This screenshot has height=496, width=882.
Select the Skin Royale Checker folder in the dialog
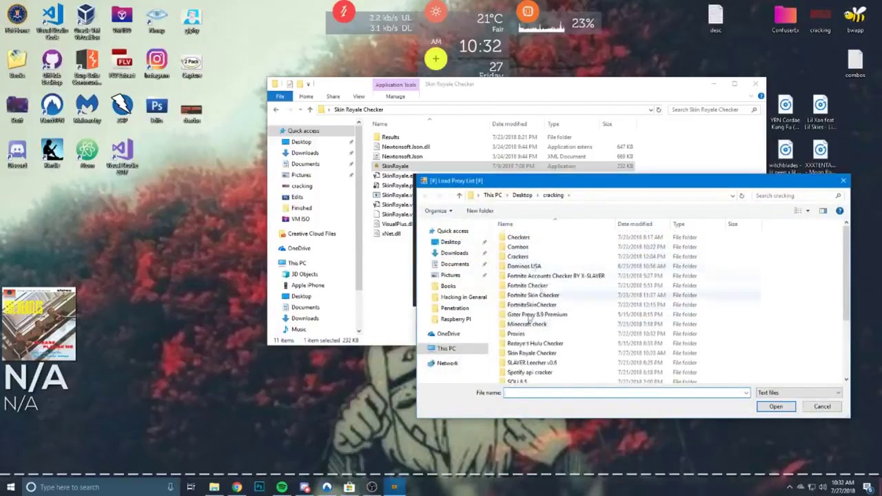pyautogui.click(x=531, y=353)
